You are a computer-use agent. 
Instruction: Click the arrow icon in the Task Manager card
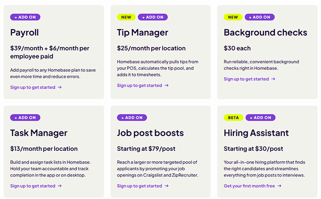click(60, 186)
